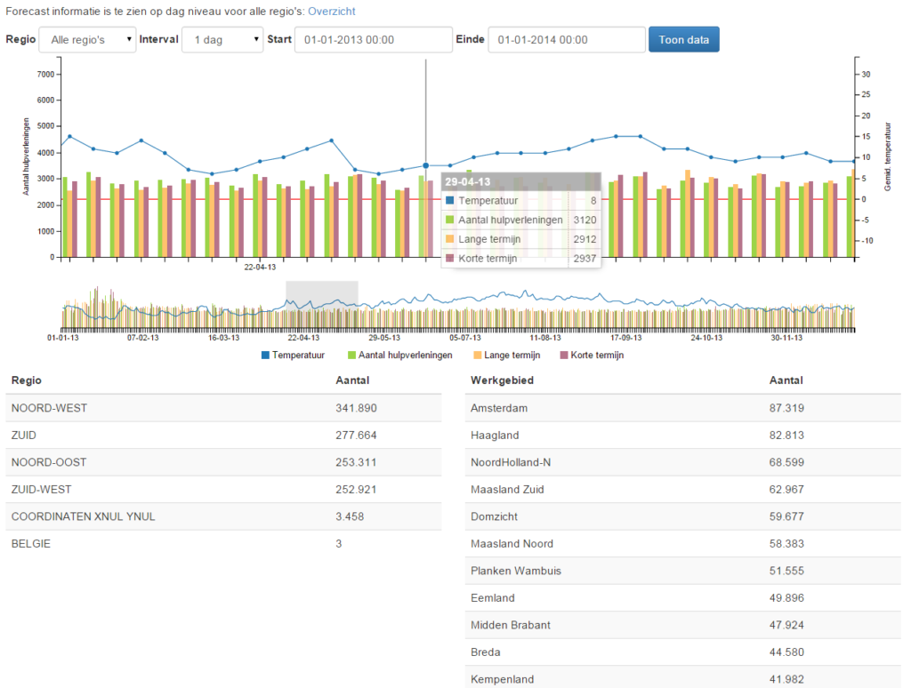Click Domzicht in the Werkgebied table
Viewport: 911px width, 688px height.
[494, 516]
